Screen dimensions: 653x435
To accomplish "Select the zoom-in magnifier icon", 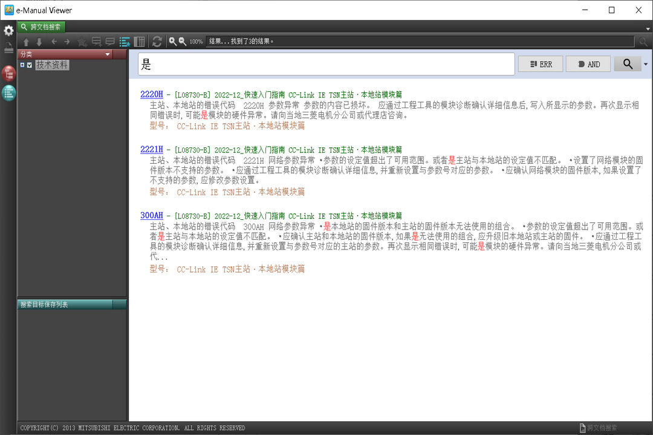I will tap(172, 42).
